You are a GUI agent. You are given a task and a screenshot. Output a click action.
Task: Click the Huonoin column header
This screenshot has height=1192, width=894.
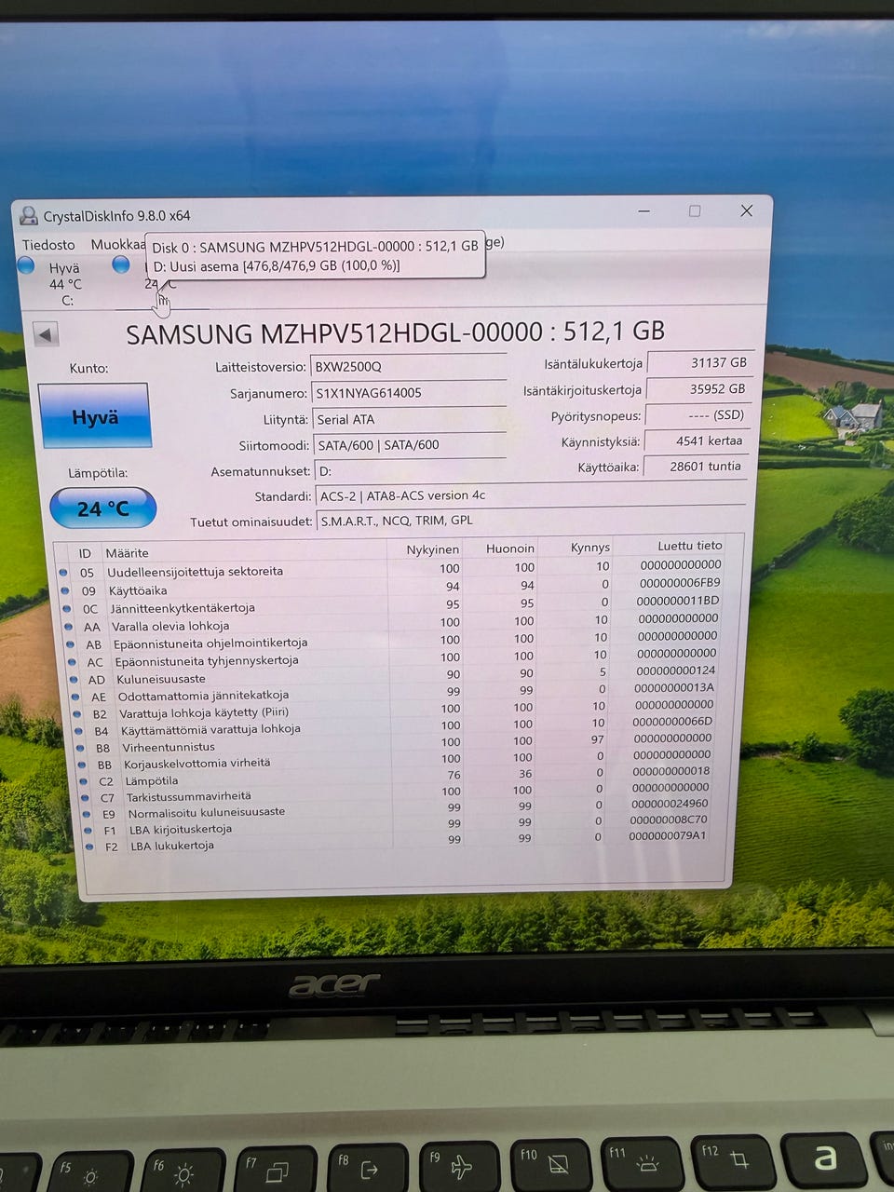[510, 549]
